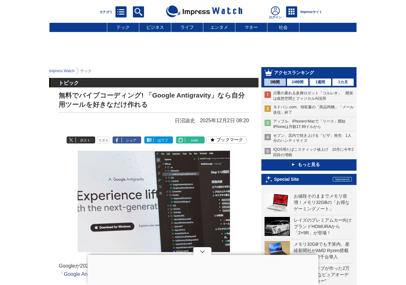Open the カテゴリ list menu icon
Viewport: 406px width, 285px height.
pos(121,12)
